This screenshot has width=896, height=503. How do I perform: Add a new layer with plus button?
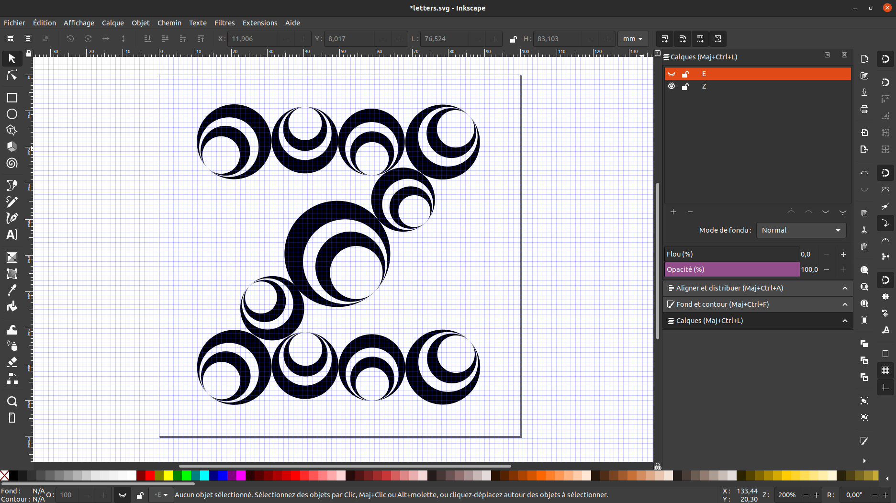tap(673, 212)
